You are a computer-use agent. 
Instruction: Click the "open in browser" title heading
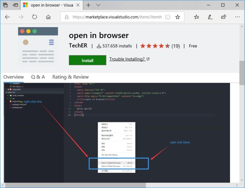pos(99,35)
